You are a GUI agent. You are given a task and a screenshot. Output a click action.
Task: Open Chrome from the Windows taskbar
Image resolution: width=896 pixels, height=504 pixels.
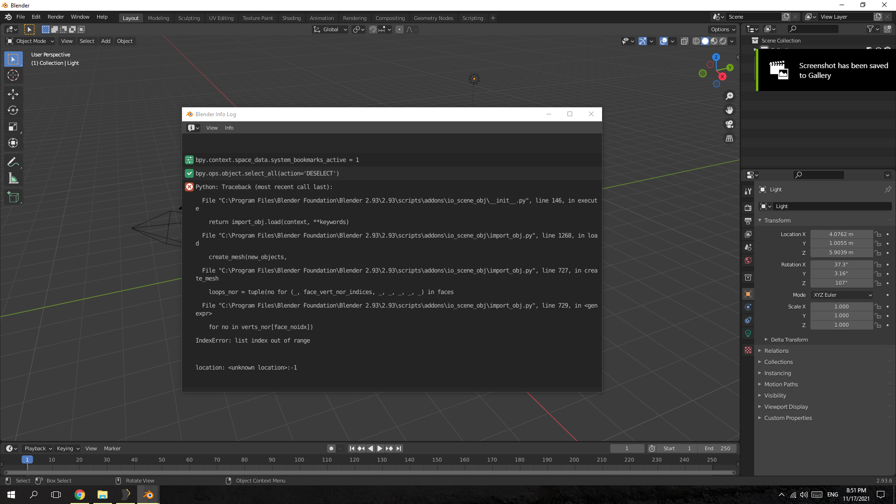80,495
